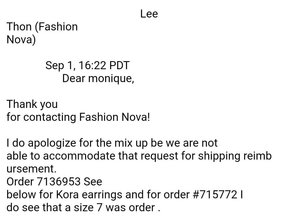Click the wrapped fragment "ursement."
This screenshot has height=219, width=282.
coord(31,169)
